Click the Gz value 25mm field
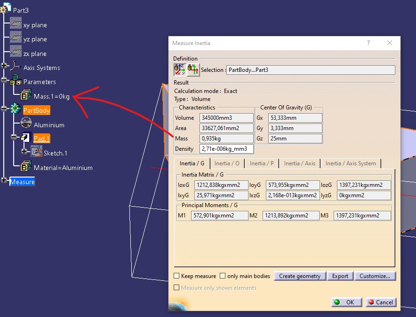Screen dimensions: 416x317 click(295, 139)
